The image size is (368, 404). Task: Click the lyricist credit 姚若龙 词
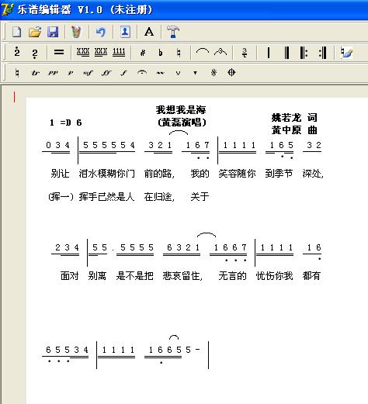click(294, 118)
